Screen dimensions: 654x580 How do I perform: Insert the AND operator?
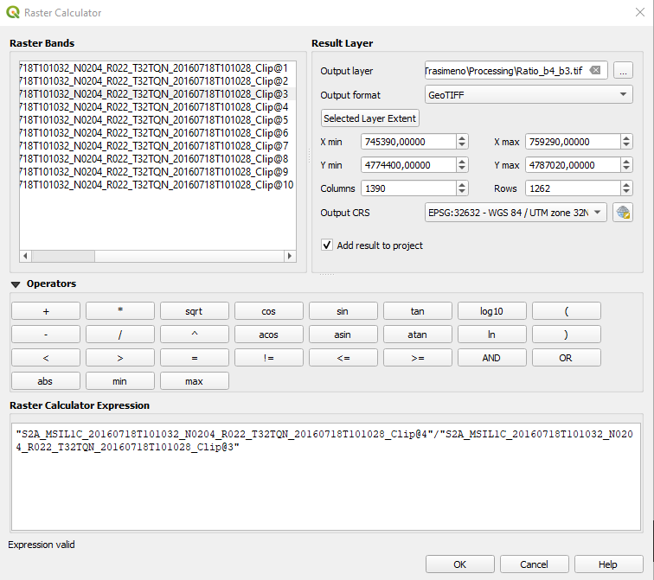click(x=491, y=358)
